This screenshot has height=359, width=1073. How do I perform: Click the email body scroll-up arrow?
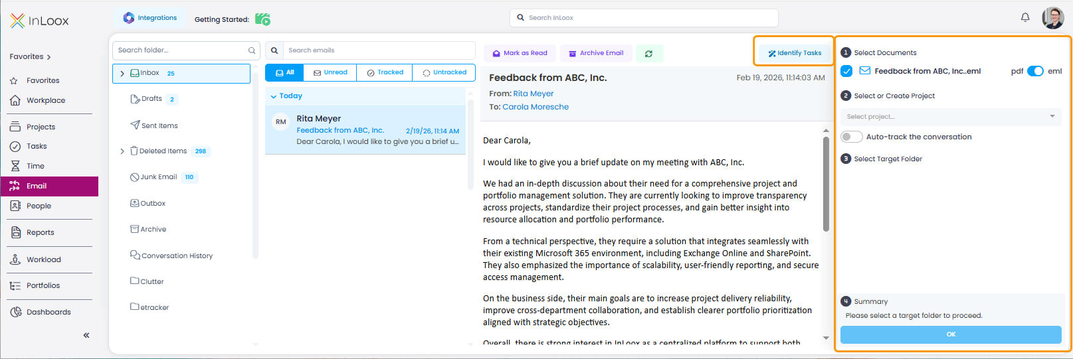pos(826,131)
